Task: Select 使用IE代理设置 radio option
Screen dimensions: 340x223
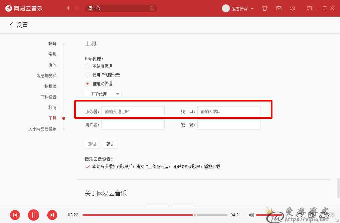Action: pos(87,75)
